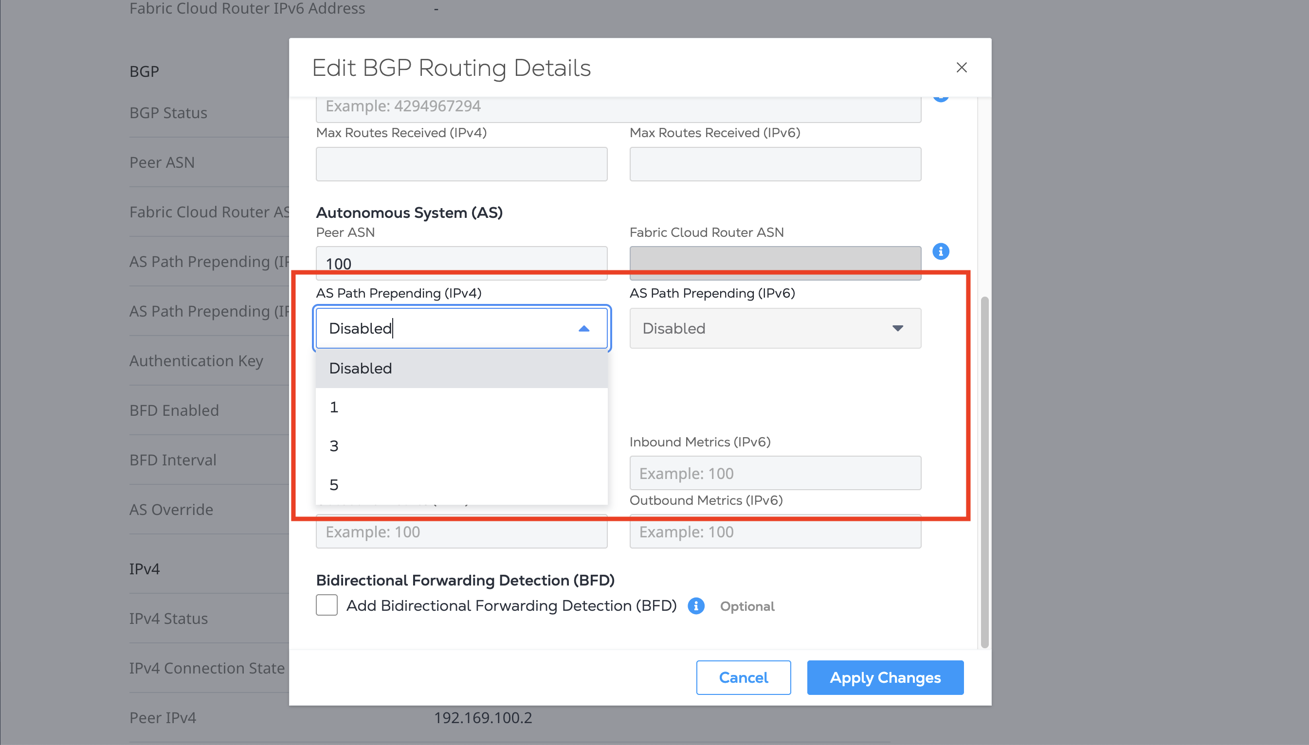The height and width of the screenshot is (745, 1309).
Task: Click Peer IPv4 value 192.169.100.2
Action: (483, 718)
